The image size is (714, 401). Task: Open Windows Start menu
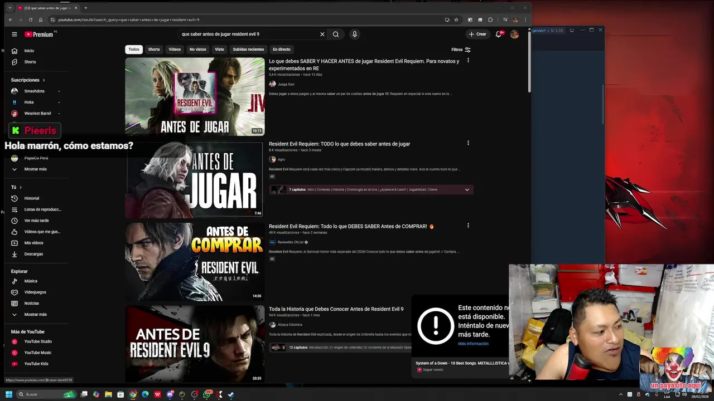tap(8, 394)
